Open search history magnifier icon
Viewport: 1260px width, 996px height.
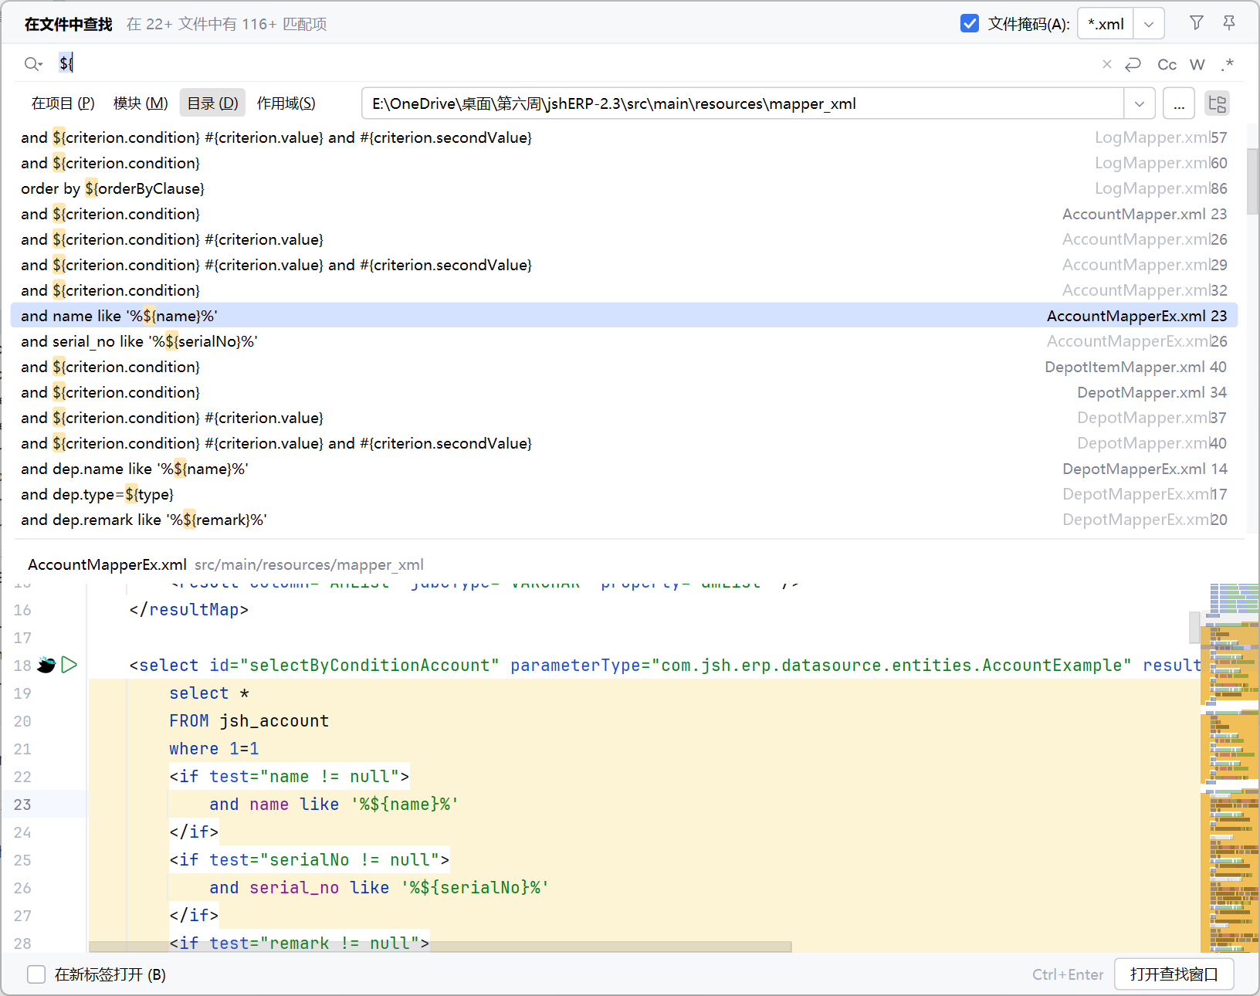(x=33, y=64)
